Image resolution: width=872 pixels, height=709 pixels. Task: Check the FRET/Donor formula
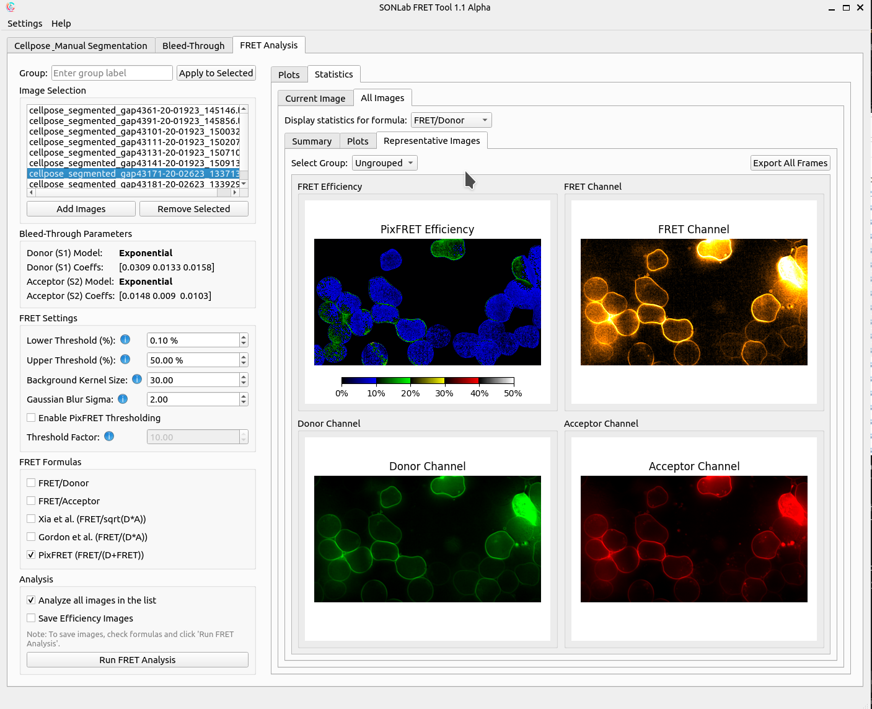coord(31,483)
